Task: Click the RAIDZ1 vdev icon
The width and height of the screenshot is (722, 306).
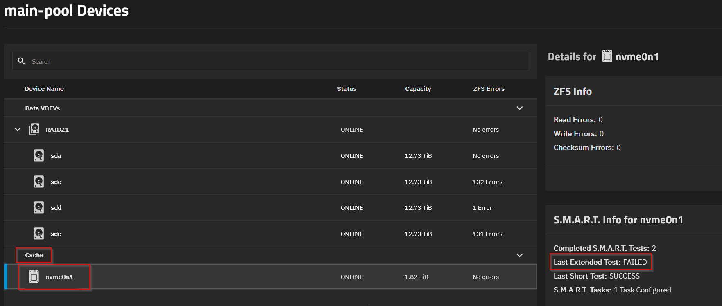Action: 34,129
